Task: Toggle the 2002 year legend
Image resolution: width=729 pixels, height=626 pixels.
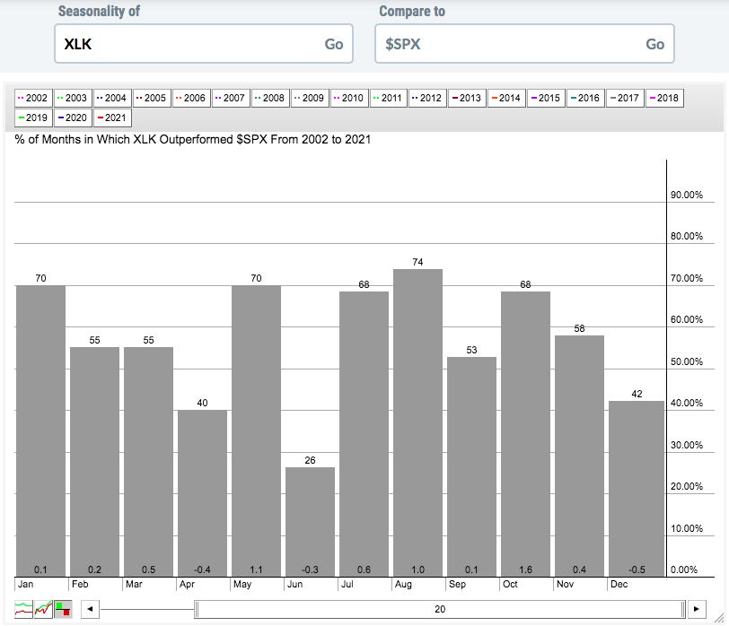Action: (33, 98)
